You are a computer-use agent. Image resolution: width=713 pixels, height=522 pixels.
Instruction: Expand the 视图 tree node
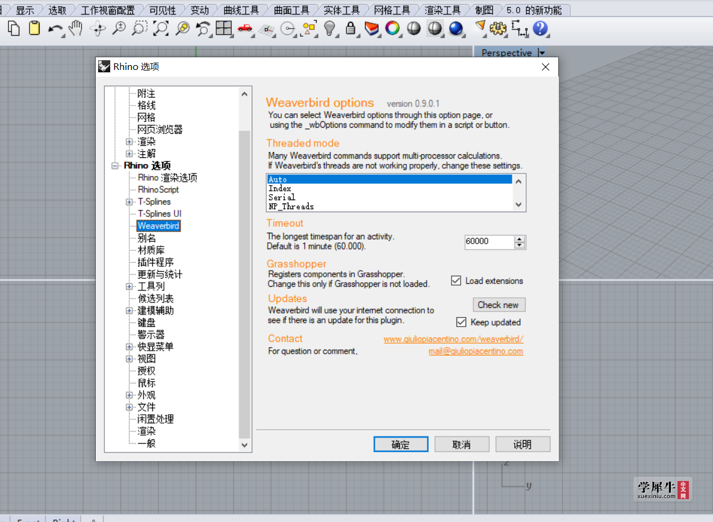click(129, 359)
